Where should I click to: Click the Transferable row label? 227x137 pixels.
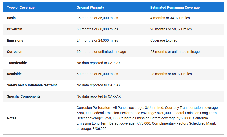(17, 63)
